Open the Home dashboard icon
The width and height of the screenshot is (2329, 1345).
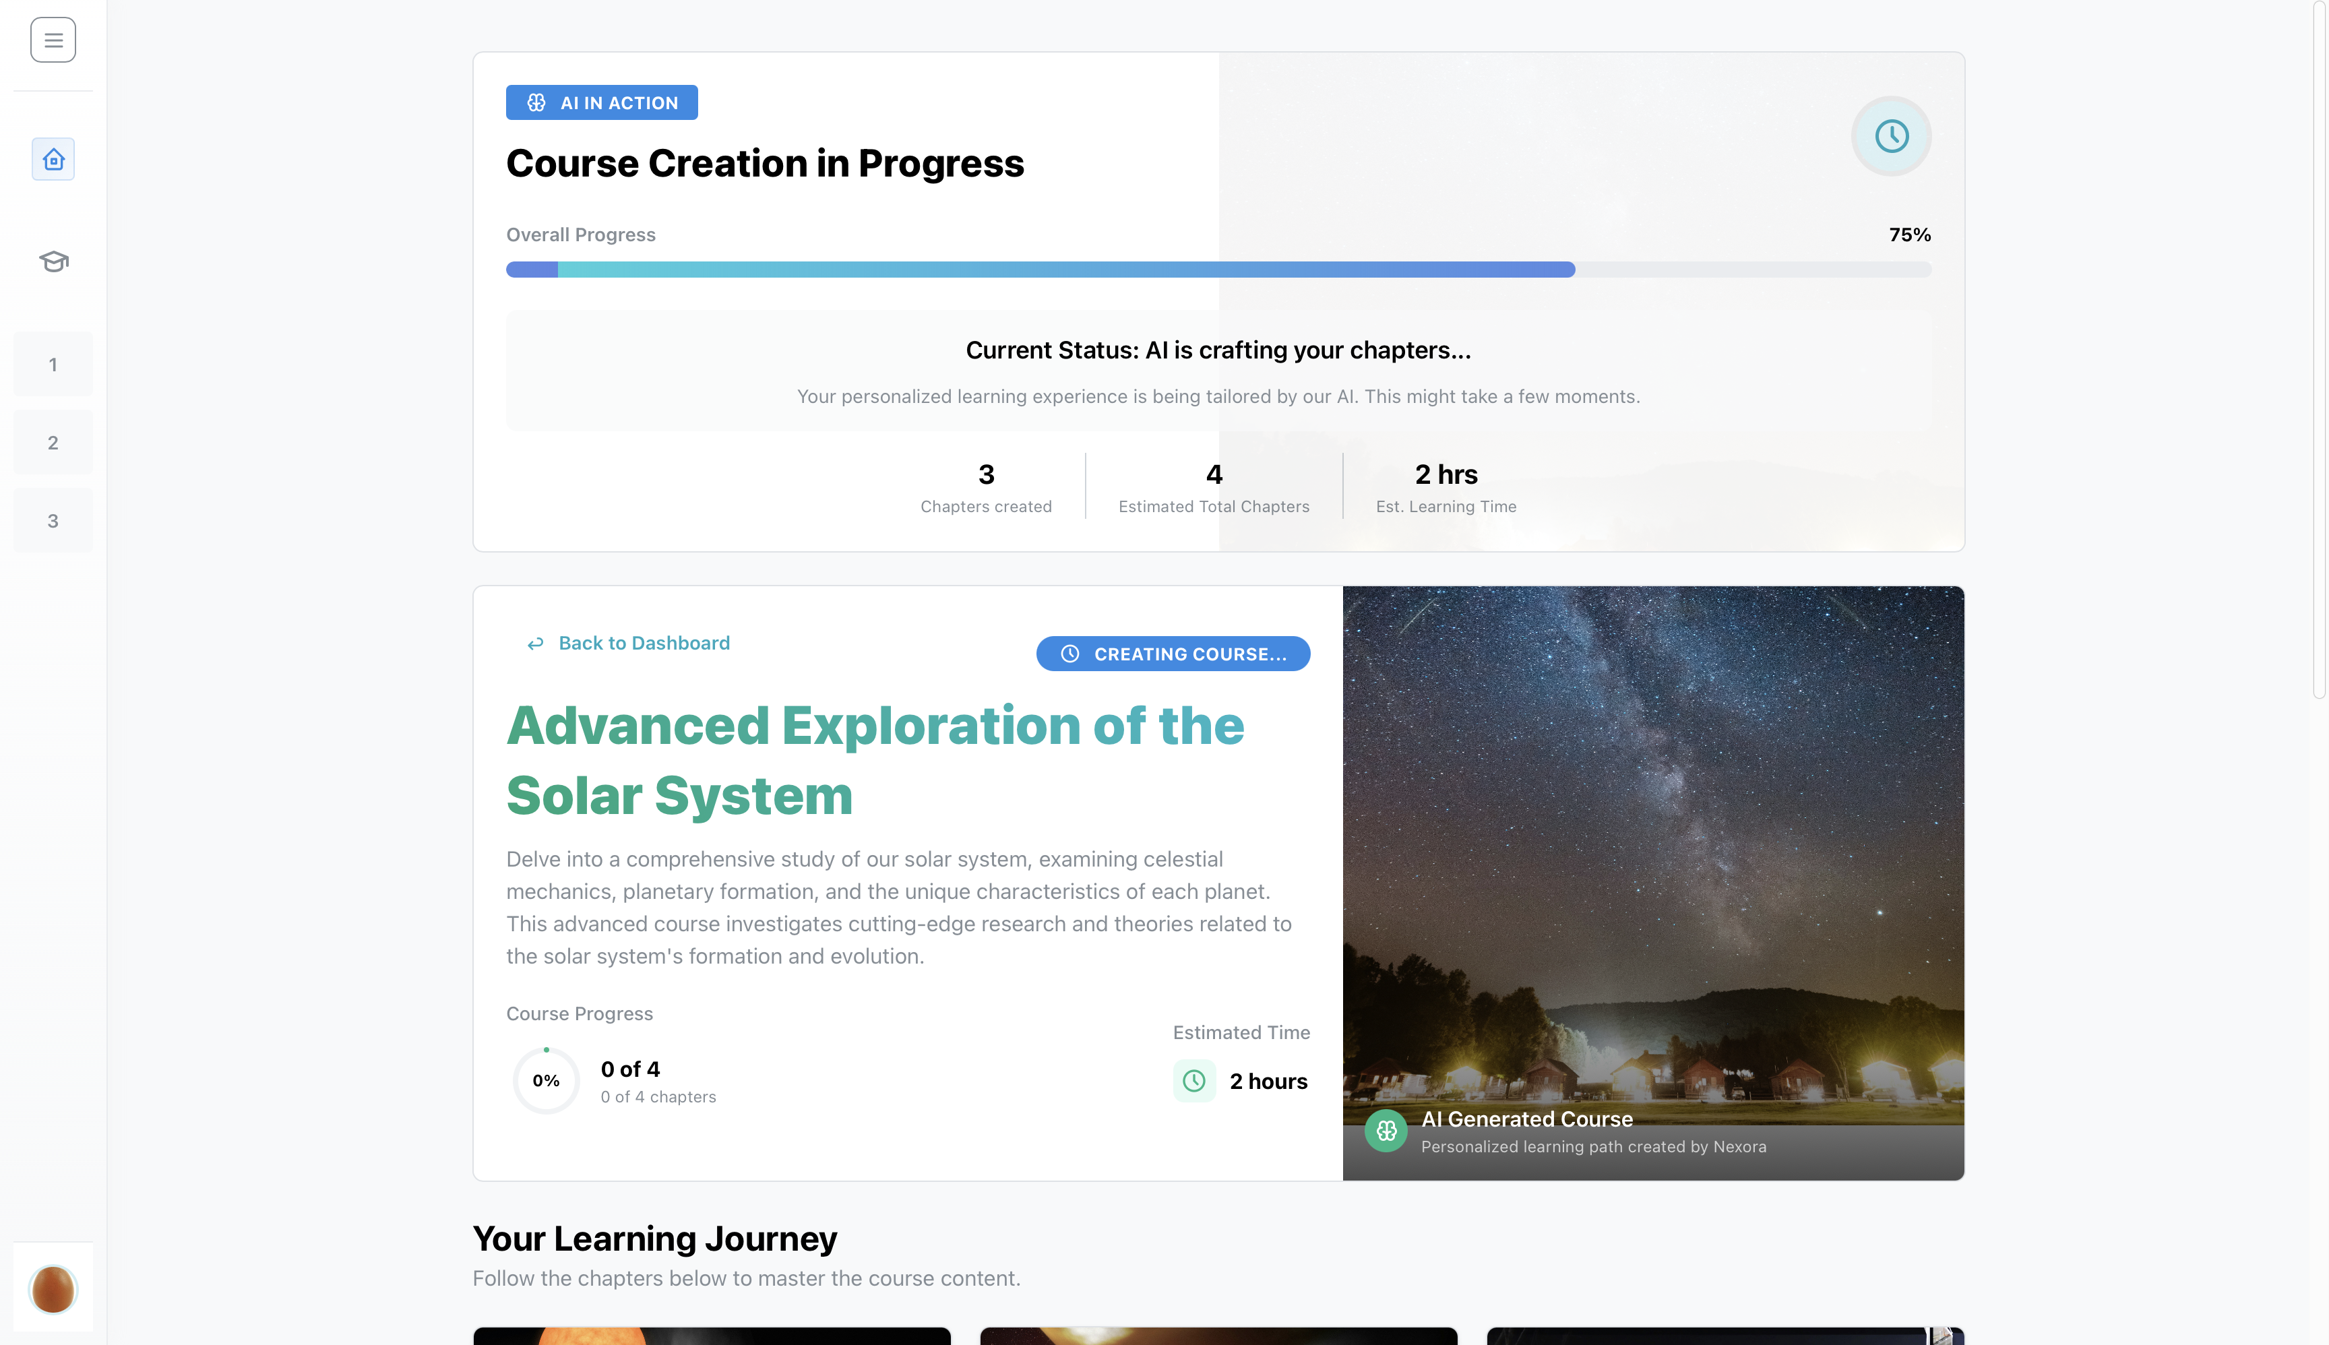54,159
